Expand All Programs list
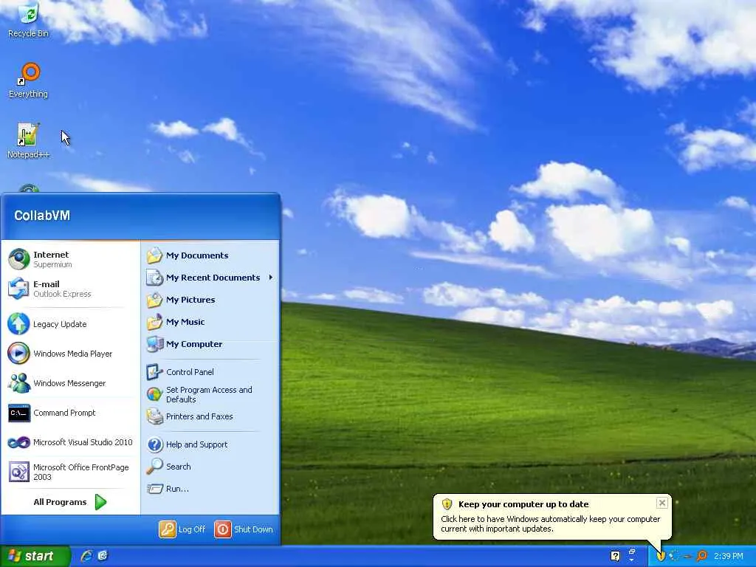 [x=70, y=502]
